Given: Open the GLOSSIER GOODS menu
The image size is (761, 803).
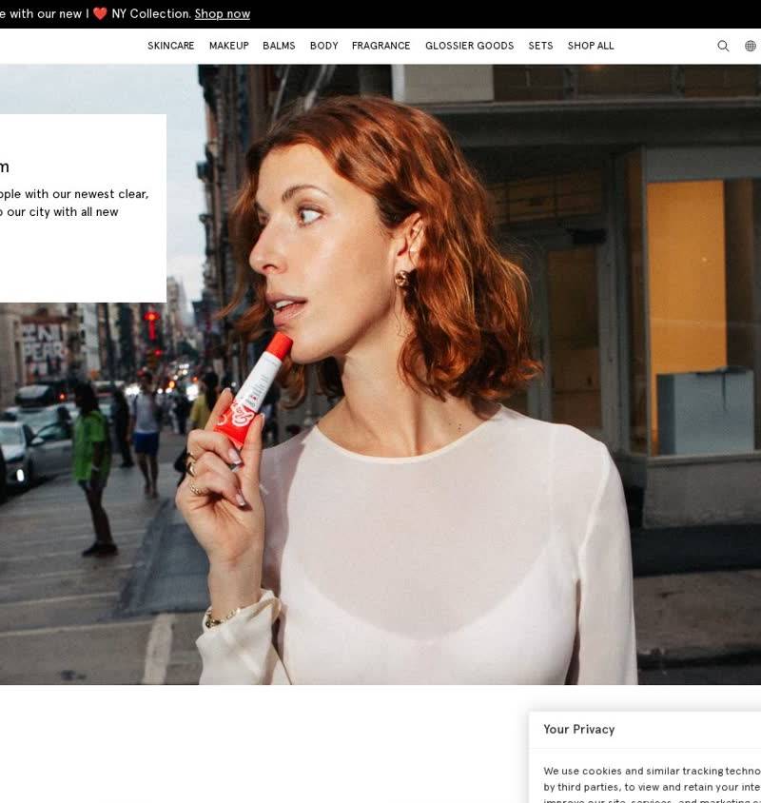Looking at the screenshot, I should click(470, 46).
